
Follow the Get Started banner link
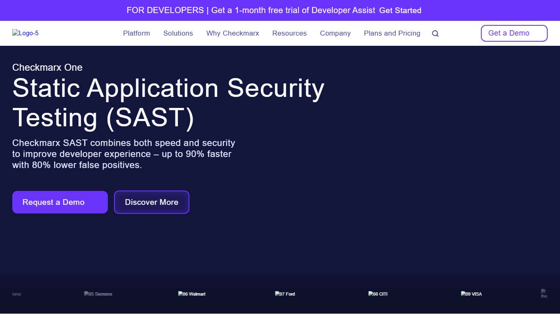point(401,10)
